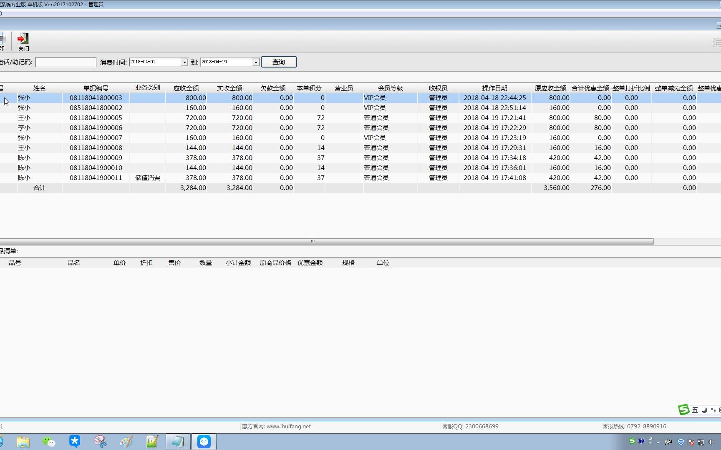Click the 应收金额 column header
The width and height of the screenshot is (721, 450).
tap(186, 88)
